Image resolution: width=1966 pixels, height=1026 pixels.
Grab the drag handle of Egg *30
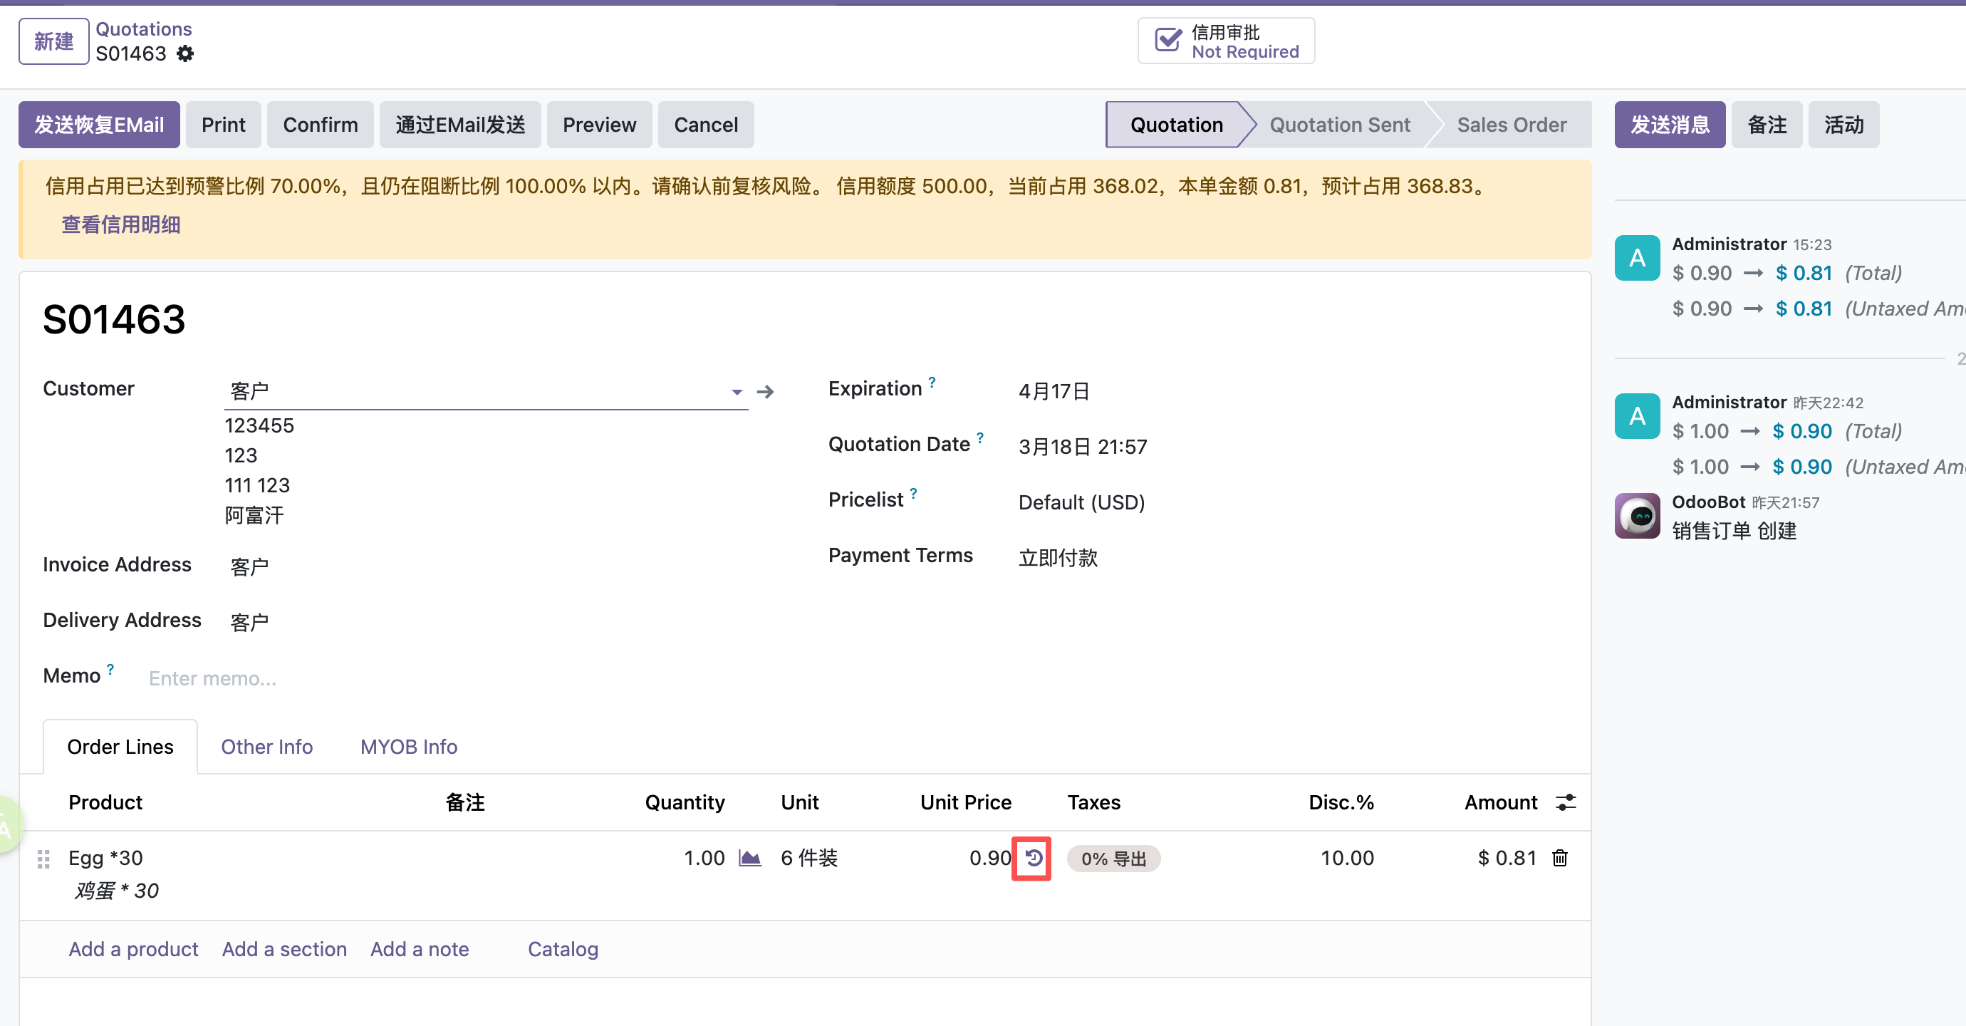point(43,859)
